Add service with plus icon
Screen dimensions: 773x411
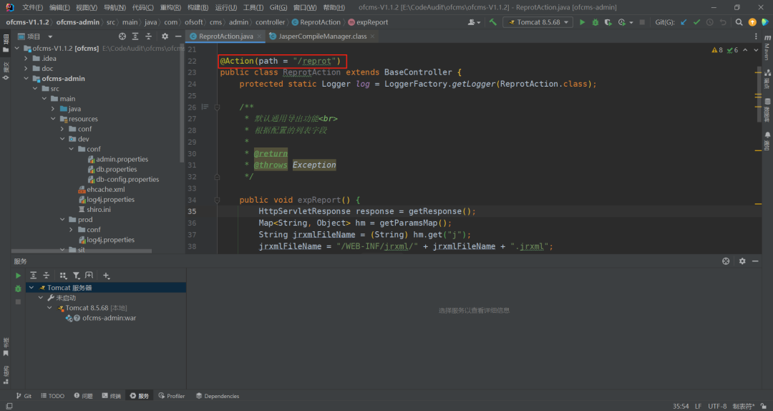[106, 276]
